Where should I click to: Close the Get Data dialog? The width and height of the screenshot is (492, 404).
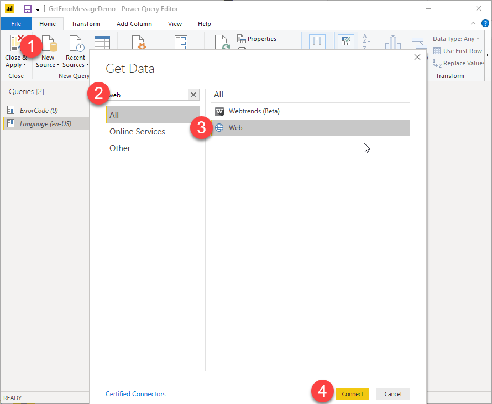point(417,57)
